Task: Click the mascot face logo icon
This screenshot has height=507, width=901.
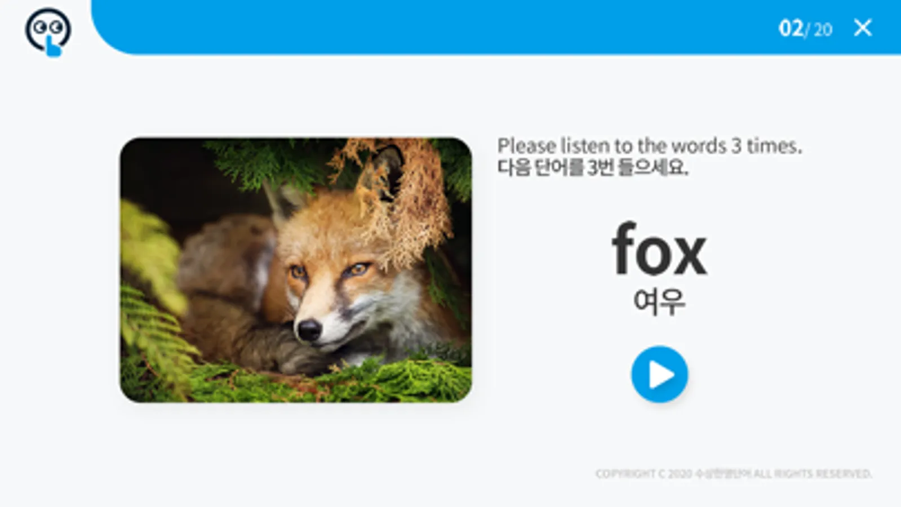Action: tap(48, 32)
